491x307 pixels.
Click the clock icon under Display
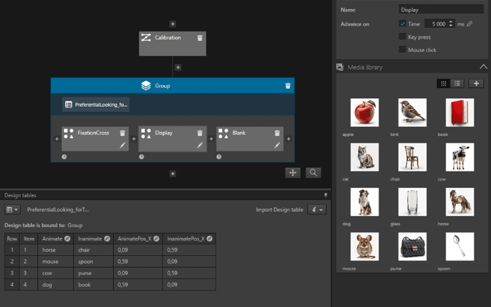click(142, 156)
